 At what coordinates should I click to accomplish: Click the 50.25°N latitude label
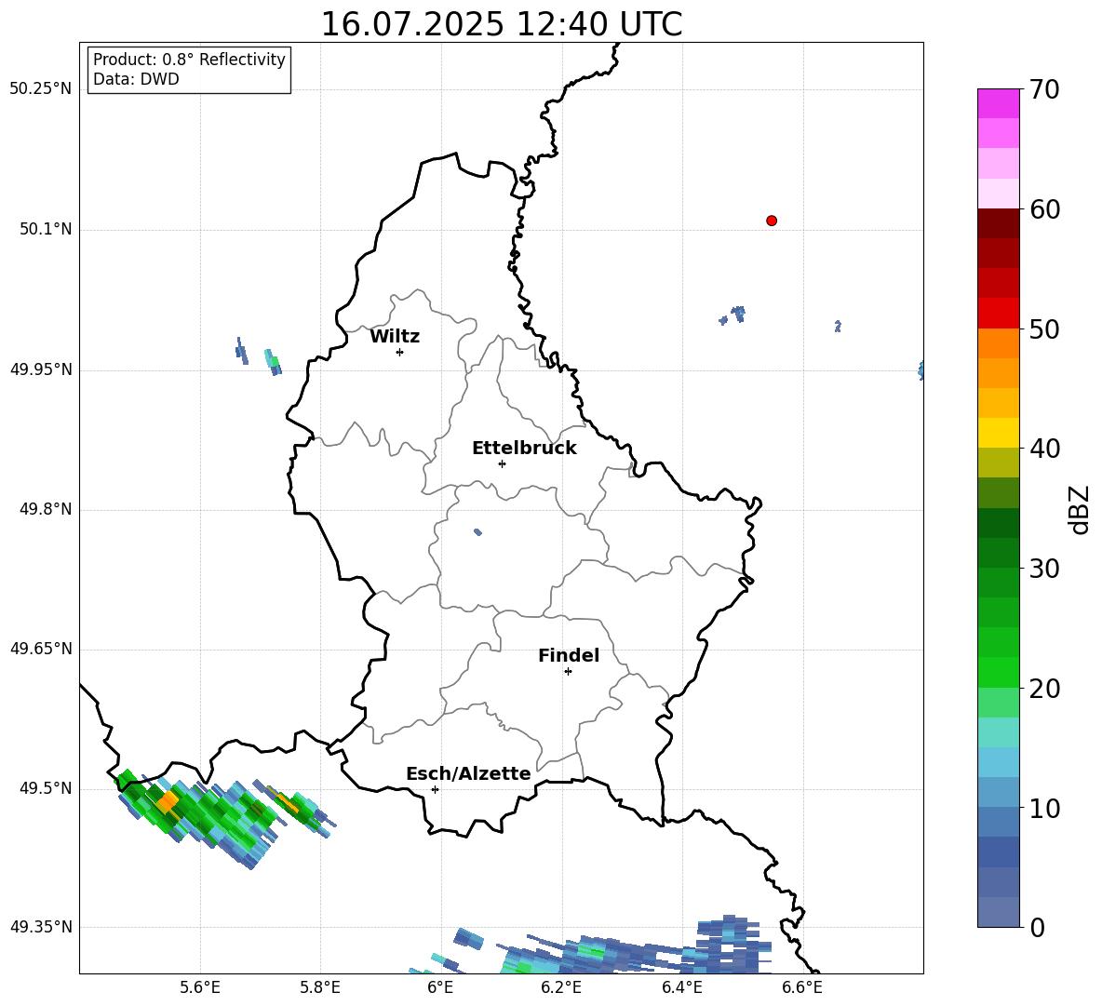tap(41, 89)
